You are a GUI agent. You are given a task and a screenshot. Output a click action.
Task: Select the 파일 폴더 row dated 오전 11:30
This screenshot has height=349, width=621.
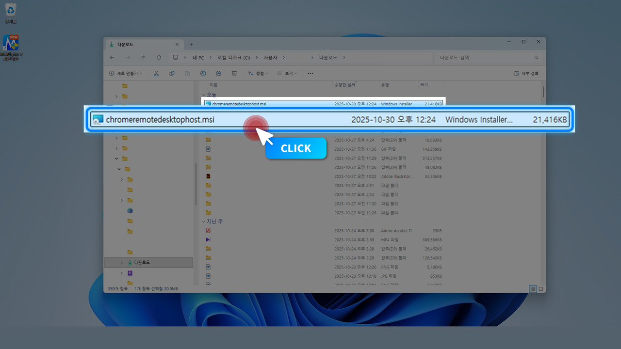(x=323, y=204)
